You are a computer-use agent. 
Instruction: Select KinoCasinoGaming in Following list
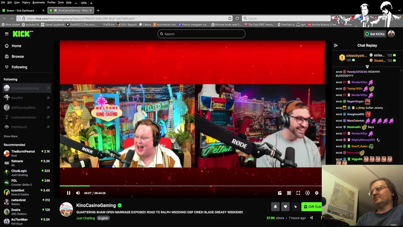(27, 88)
